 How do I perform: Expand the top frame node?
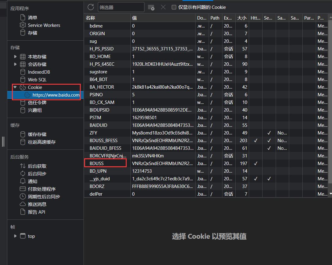(15, 236)
